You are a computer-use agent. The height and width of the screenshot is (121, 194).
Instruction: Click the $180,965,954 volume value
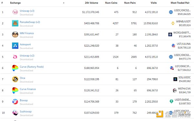tap(92, 68)
